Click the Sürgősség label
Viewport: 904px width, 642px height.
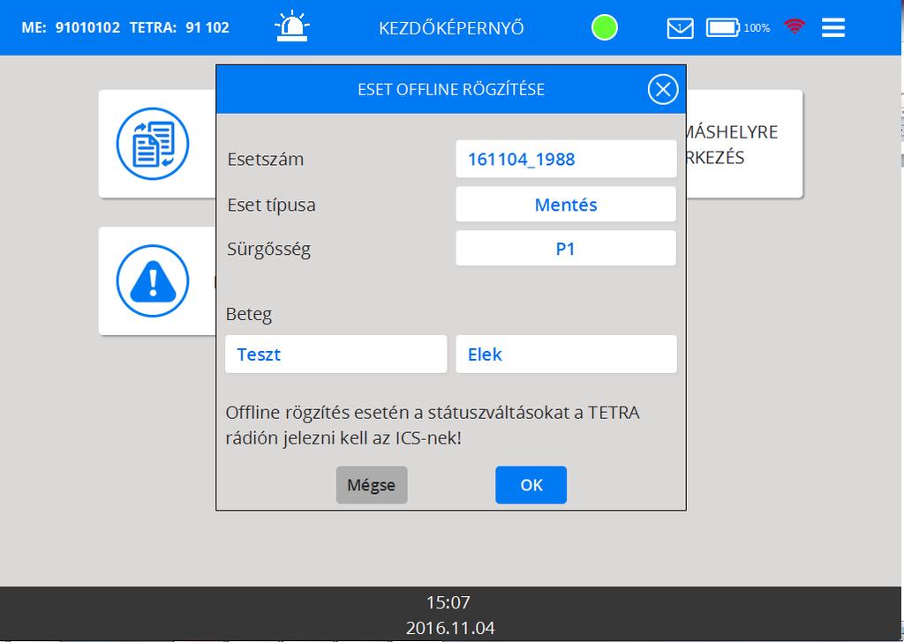(x=268, y=250)
